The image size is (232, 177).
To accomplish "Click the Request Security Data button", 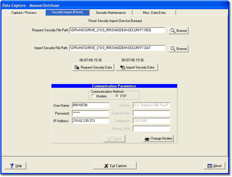I will click(x=93, y=67).
